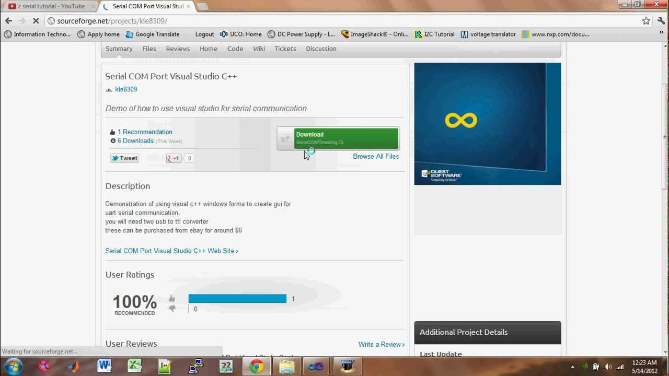
Task: Open the HyperCam taskbar button
Action: (347, 366)
